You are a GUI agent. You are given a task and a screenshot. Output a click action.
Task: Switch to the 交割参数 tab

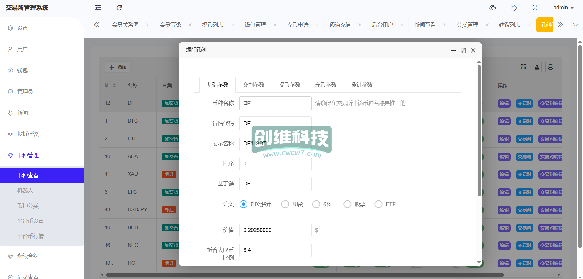pyautogui.click(x=254, y=85)
